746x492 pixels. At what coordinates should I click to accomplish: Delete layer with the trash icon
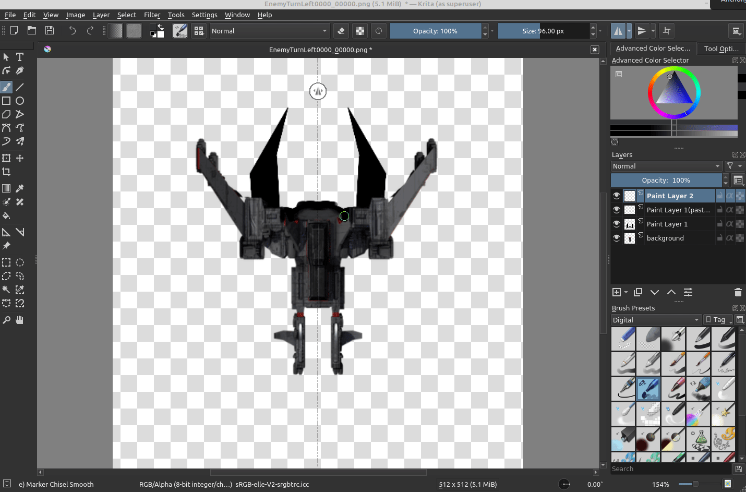click(738, 292)
